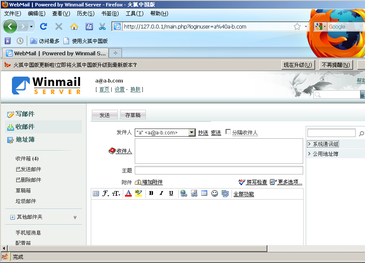Open the 已发送邮件 folder

click(29, 169)
